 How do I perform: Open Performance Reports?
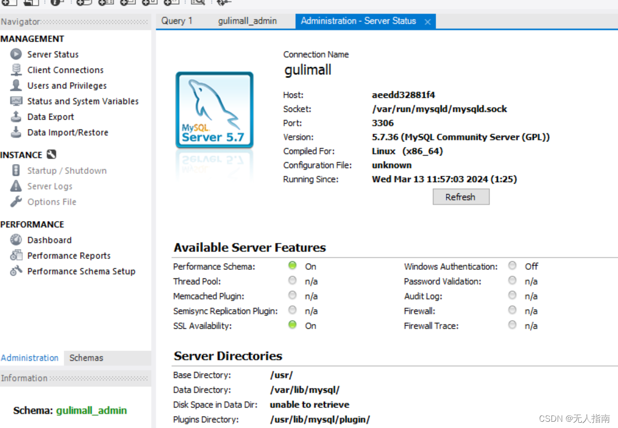pyautogui.click(x=69, y=256)
